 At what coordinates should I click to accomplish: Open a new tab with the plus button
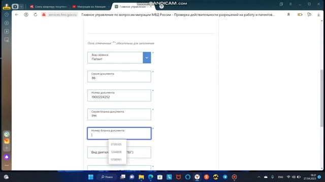point(161,7)
